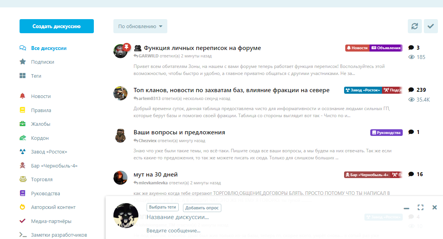
Task: Click the radiation icon beside Завод «Росток»
Action: pos(23,152)
